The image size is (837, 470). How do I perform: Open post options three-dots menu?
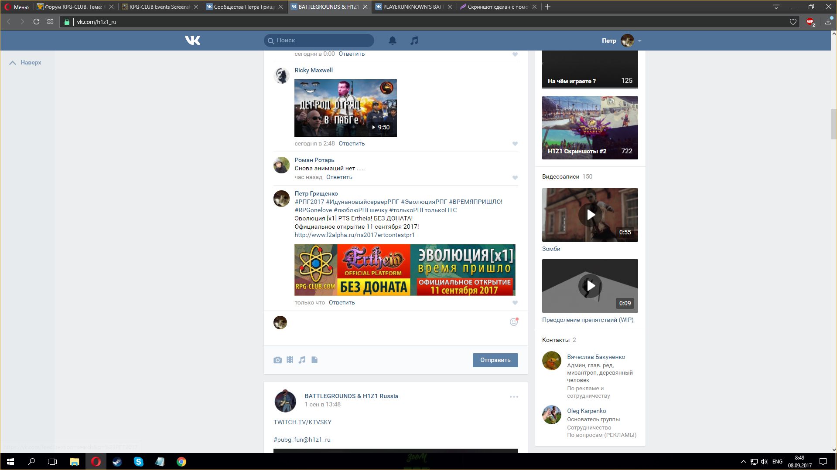tap(514, 397)
